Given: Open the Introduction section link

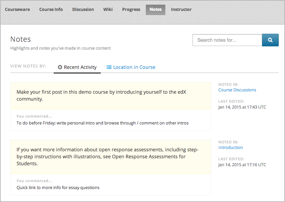Looking at the screenshot, I should coord(231,147).
